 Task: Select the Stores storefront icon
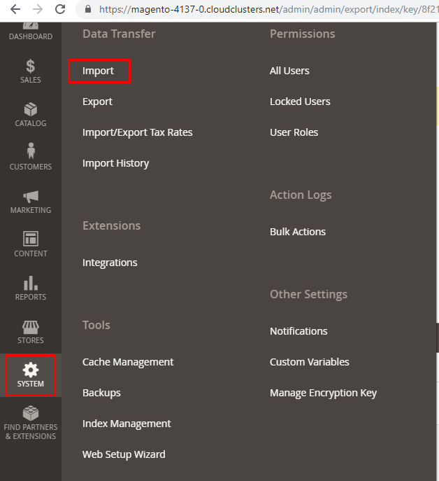(x=31, y=327)
